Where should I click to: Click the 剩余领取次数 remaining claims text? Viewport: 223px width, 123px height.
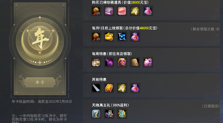point(205,29)
